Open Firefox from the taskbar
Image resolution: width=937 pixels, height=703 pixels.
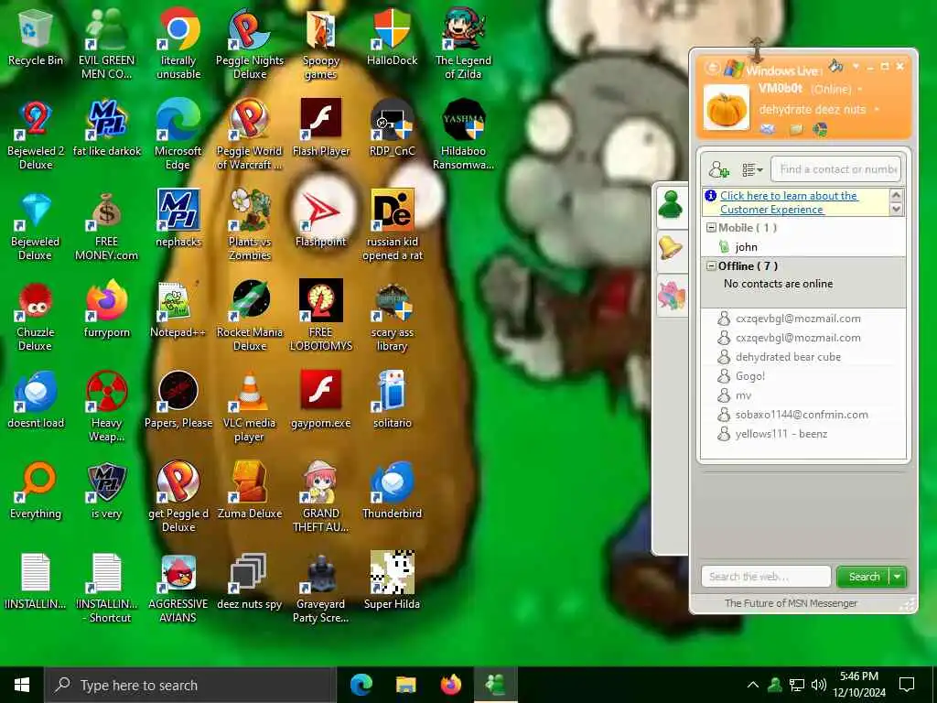coord(451,685)
